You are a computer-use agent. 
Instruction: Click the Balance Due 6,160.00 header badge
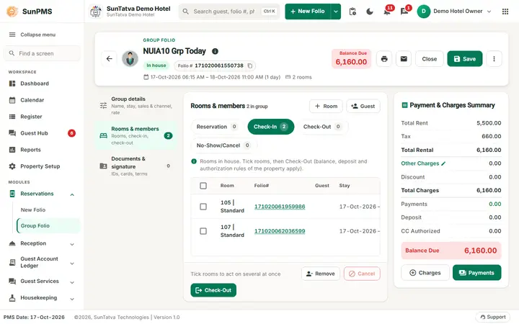point(351,59)
